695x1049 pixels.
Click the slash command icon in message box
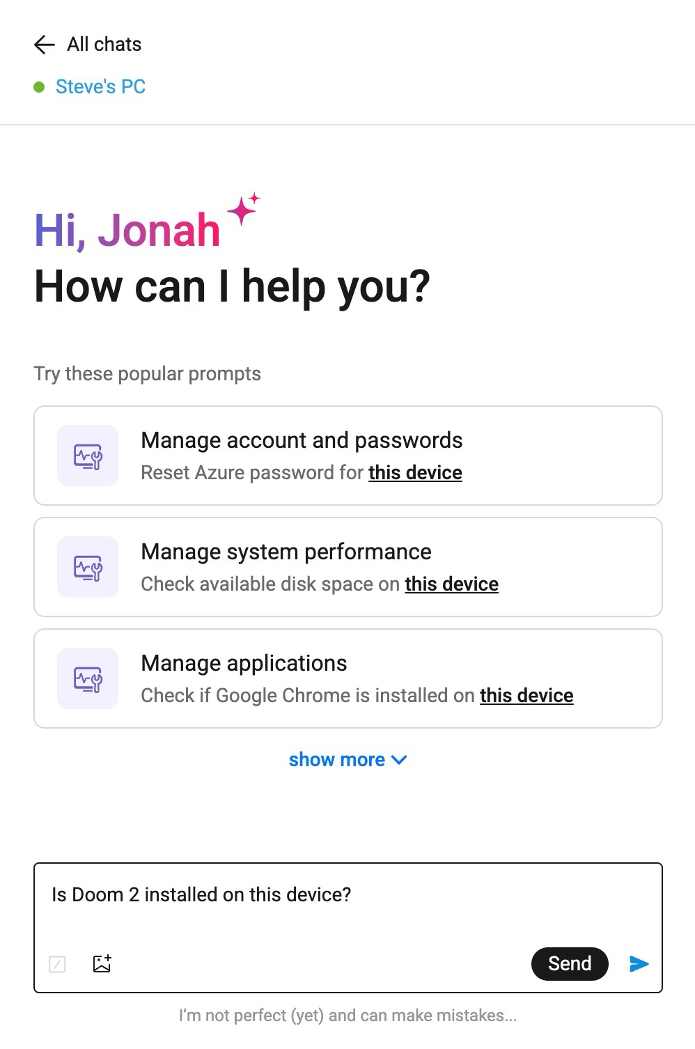tap(58, 964)
